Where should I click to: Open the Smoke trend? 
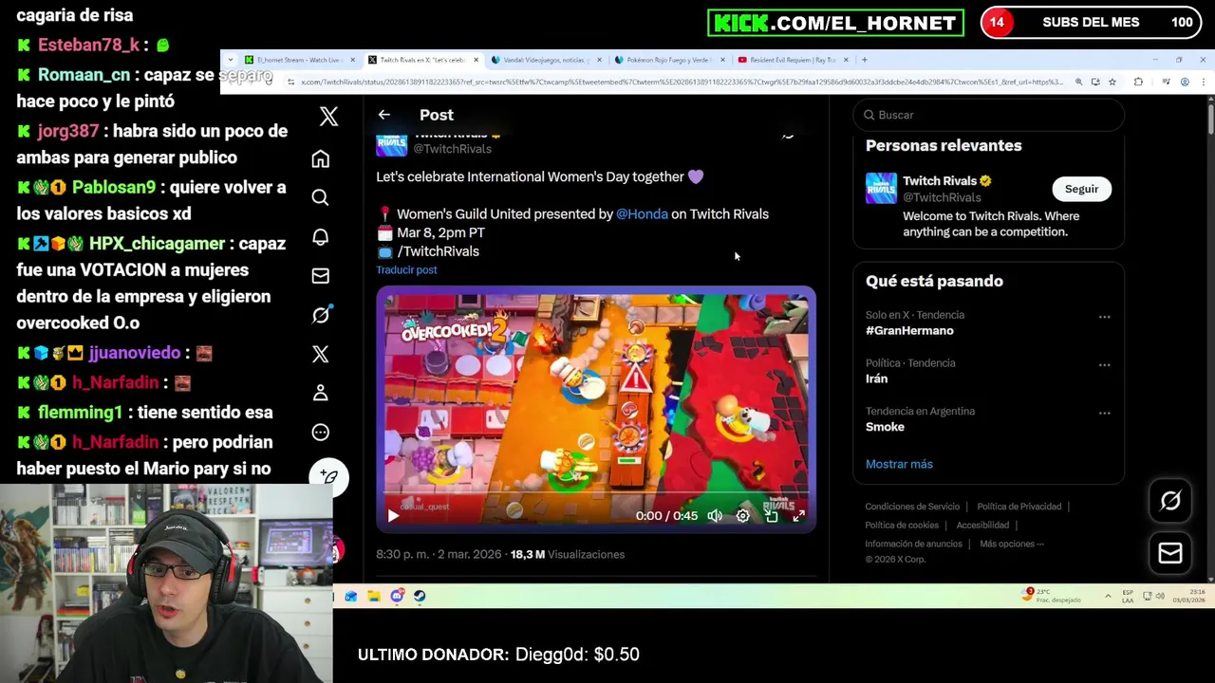(x=885, y=427)
